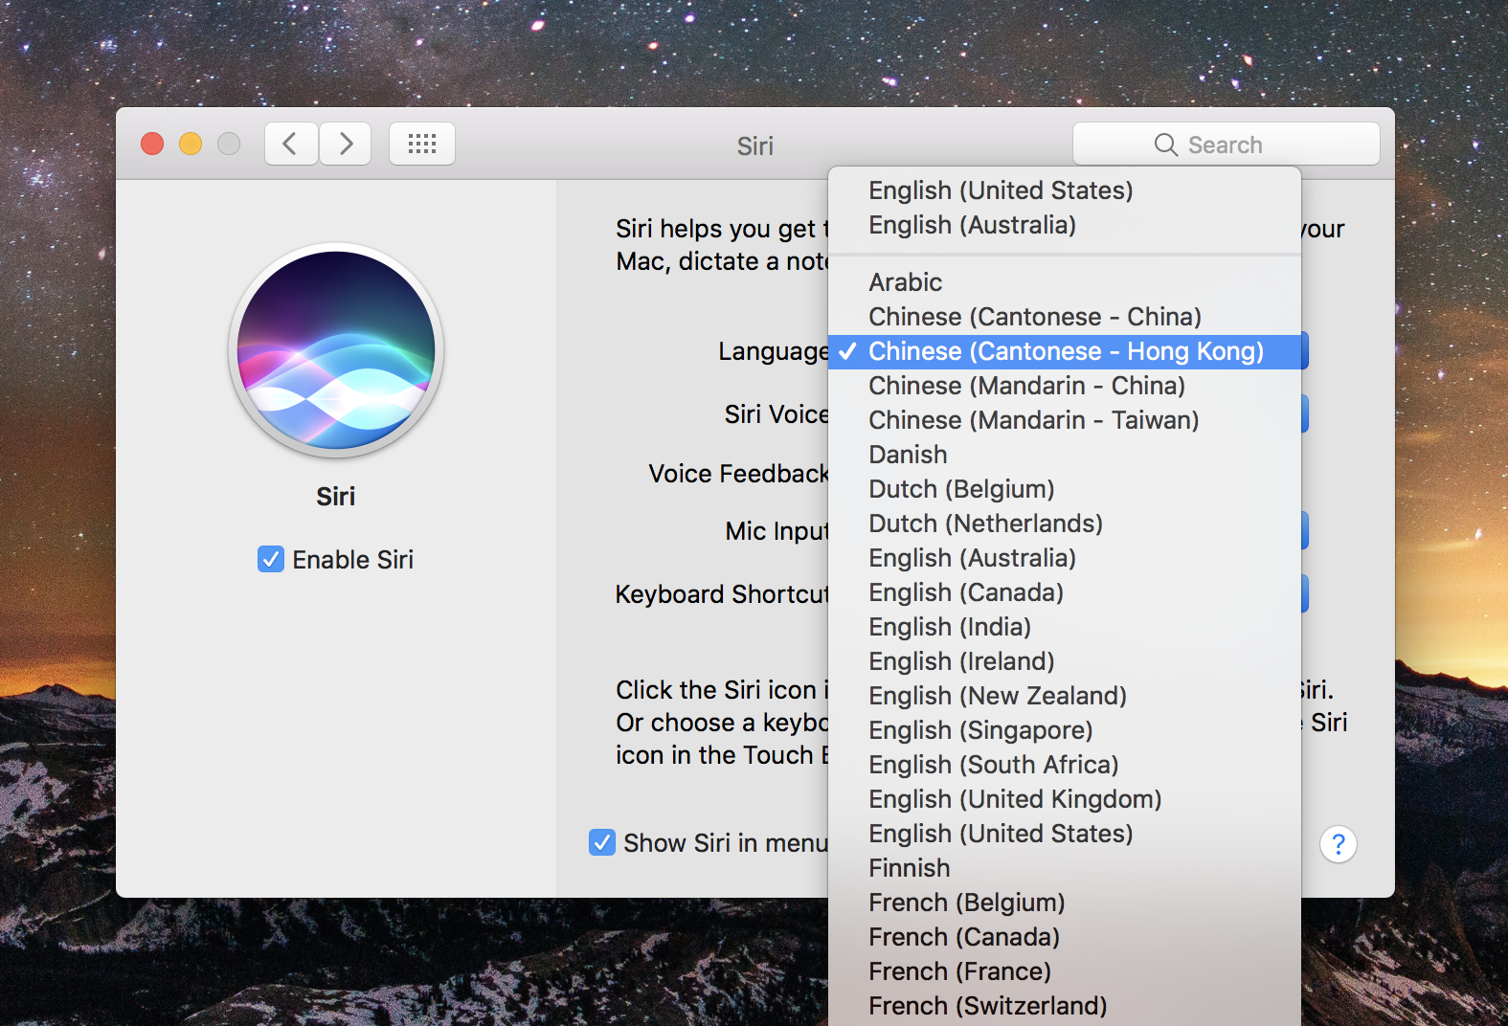Click the Search input field
This screenshot has width=1508, height=1026.
[x=1227, y=145]
